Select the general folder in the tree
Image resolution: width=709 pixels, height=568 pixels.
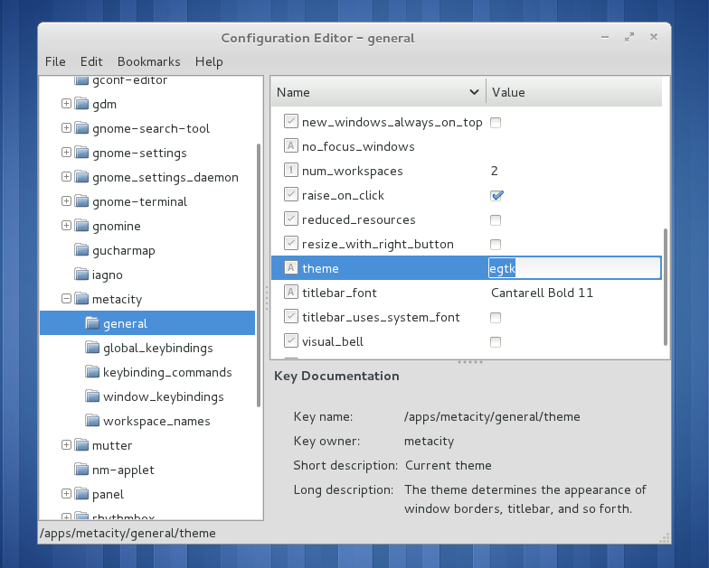147,323
